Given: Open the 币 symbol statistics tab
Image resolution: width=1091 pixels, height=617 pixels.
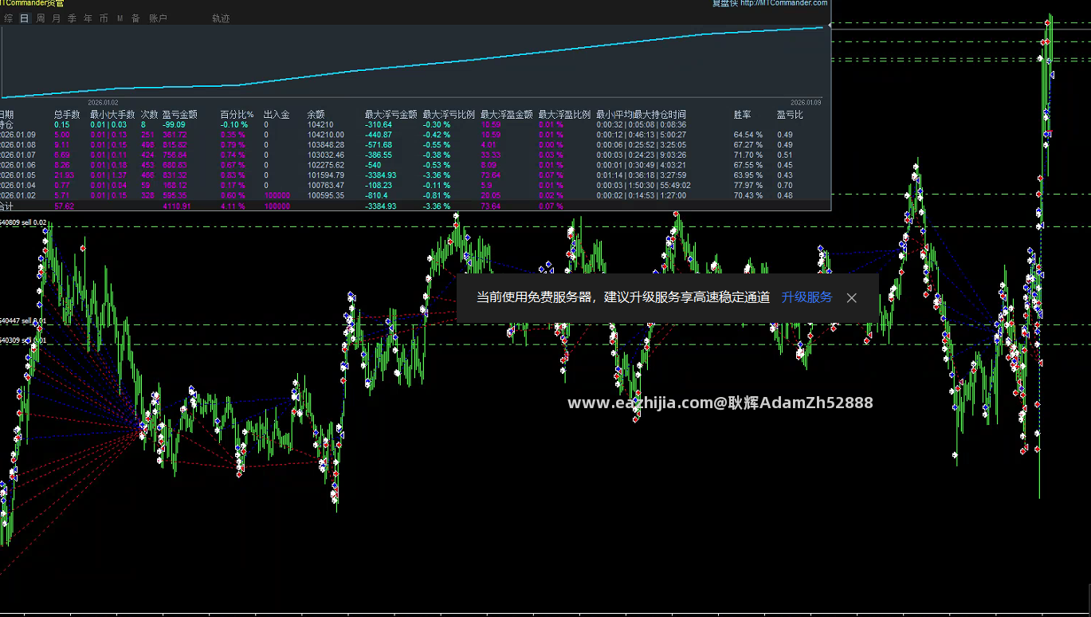Looking at the screenshot, I should 104,18.
